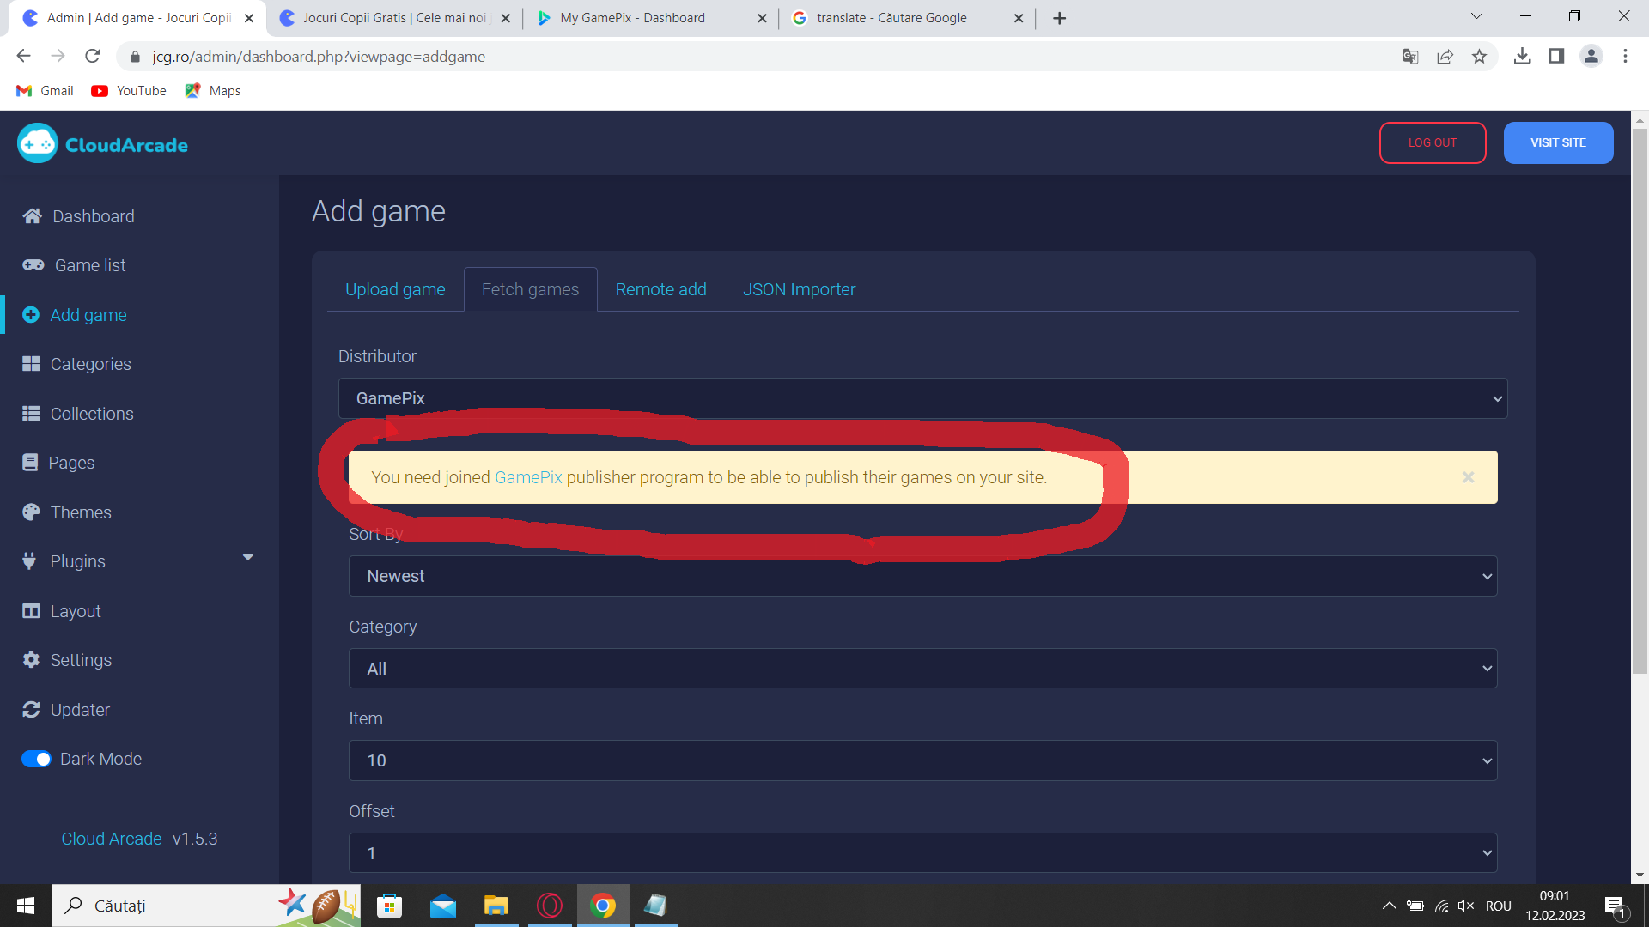Open Collections list icon in sidebar
The width and height of the screenshot is (1649, 927).
(x=31, y=414)
